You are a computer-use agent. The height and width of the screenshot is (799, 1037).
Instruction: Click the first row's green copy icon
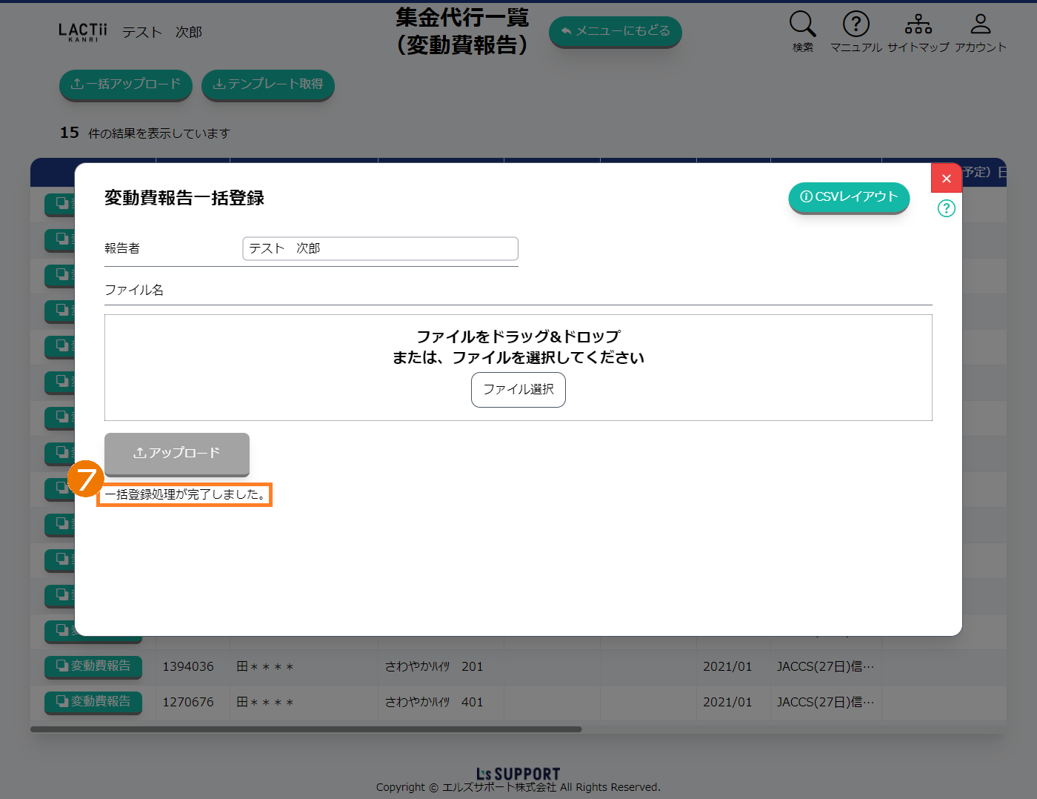pos(60,204)
